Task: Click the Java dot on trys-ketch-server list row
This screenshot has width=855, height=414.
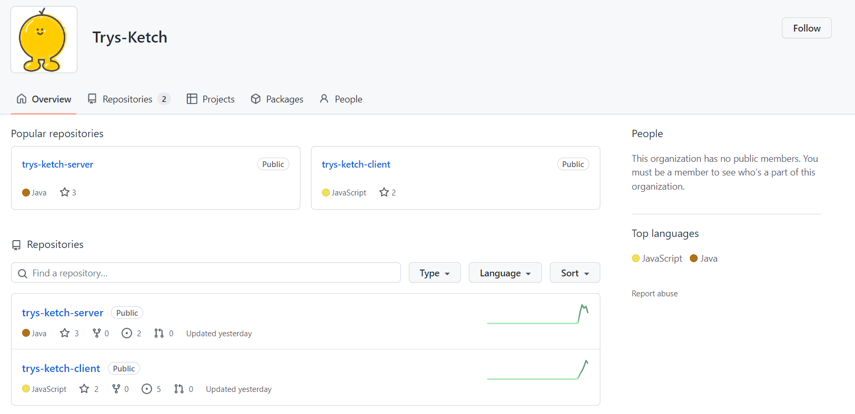Action: (26, 333)
